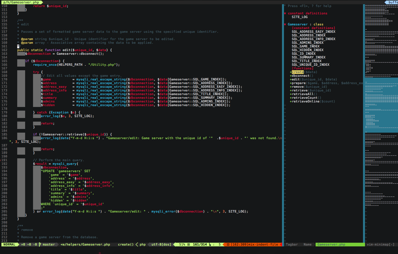Select SQL_ADMINS_INDEX in Tagbar
398x254 pixels.
tap(307, 43)
